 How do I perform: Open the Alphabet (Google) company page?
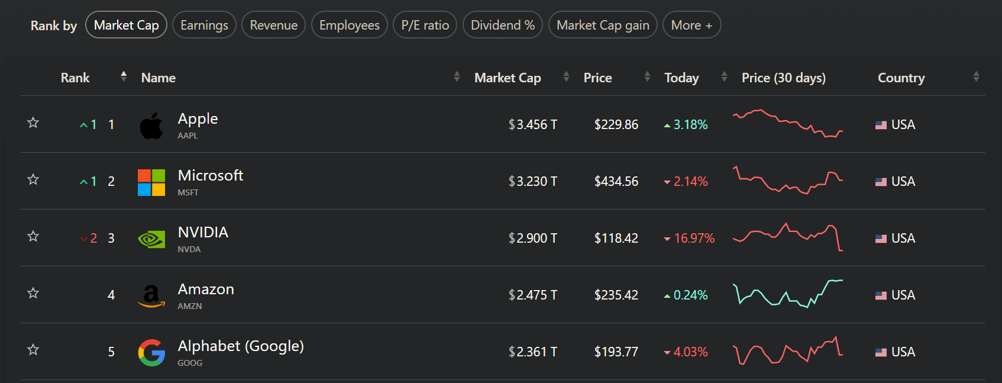(241, 346)
